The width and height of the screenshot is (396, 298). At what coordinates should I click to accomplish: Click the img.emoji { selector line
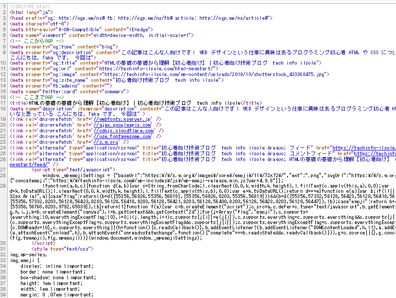[x=25, y=260]
